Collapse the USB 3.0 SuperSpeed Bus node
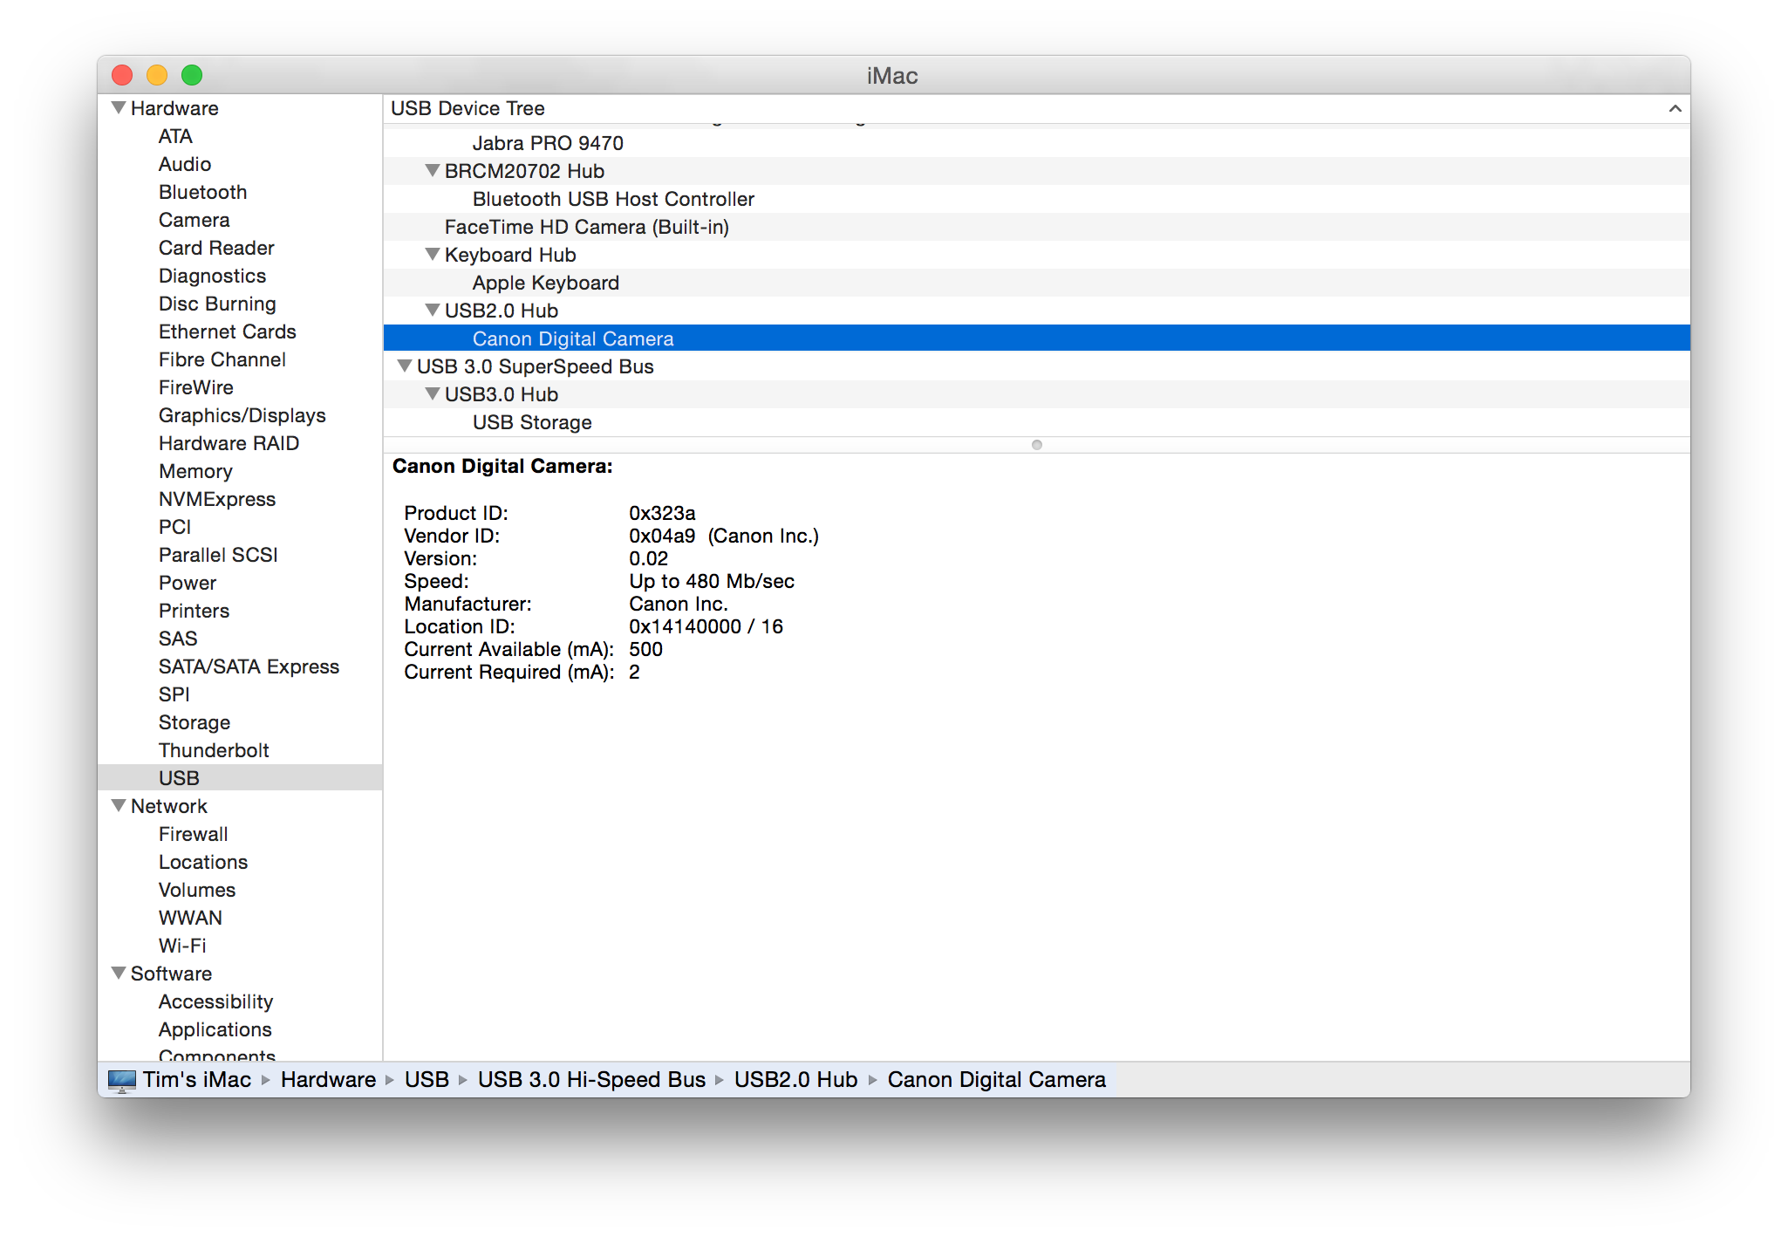Viewport: 1788px width, 1237px height. pyautogui.click(x=402, y=366)
